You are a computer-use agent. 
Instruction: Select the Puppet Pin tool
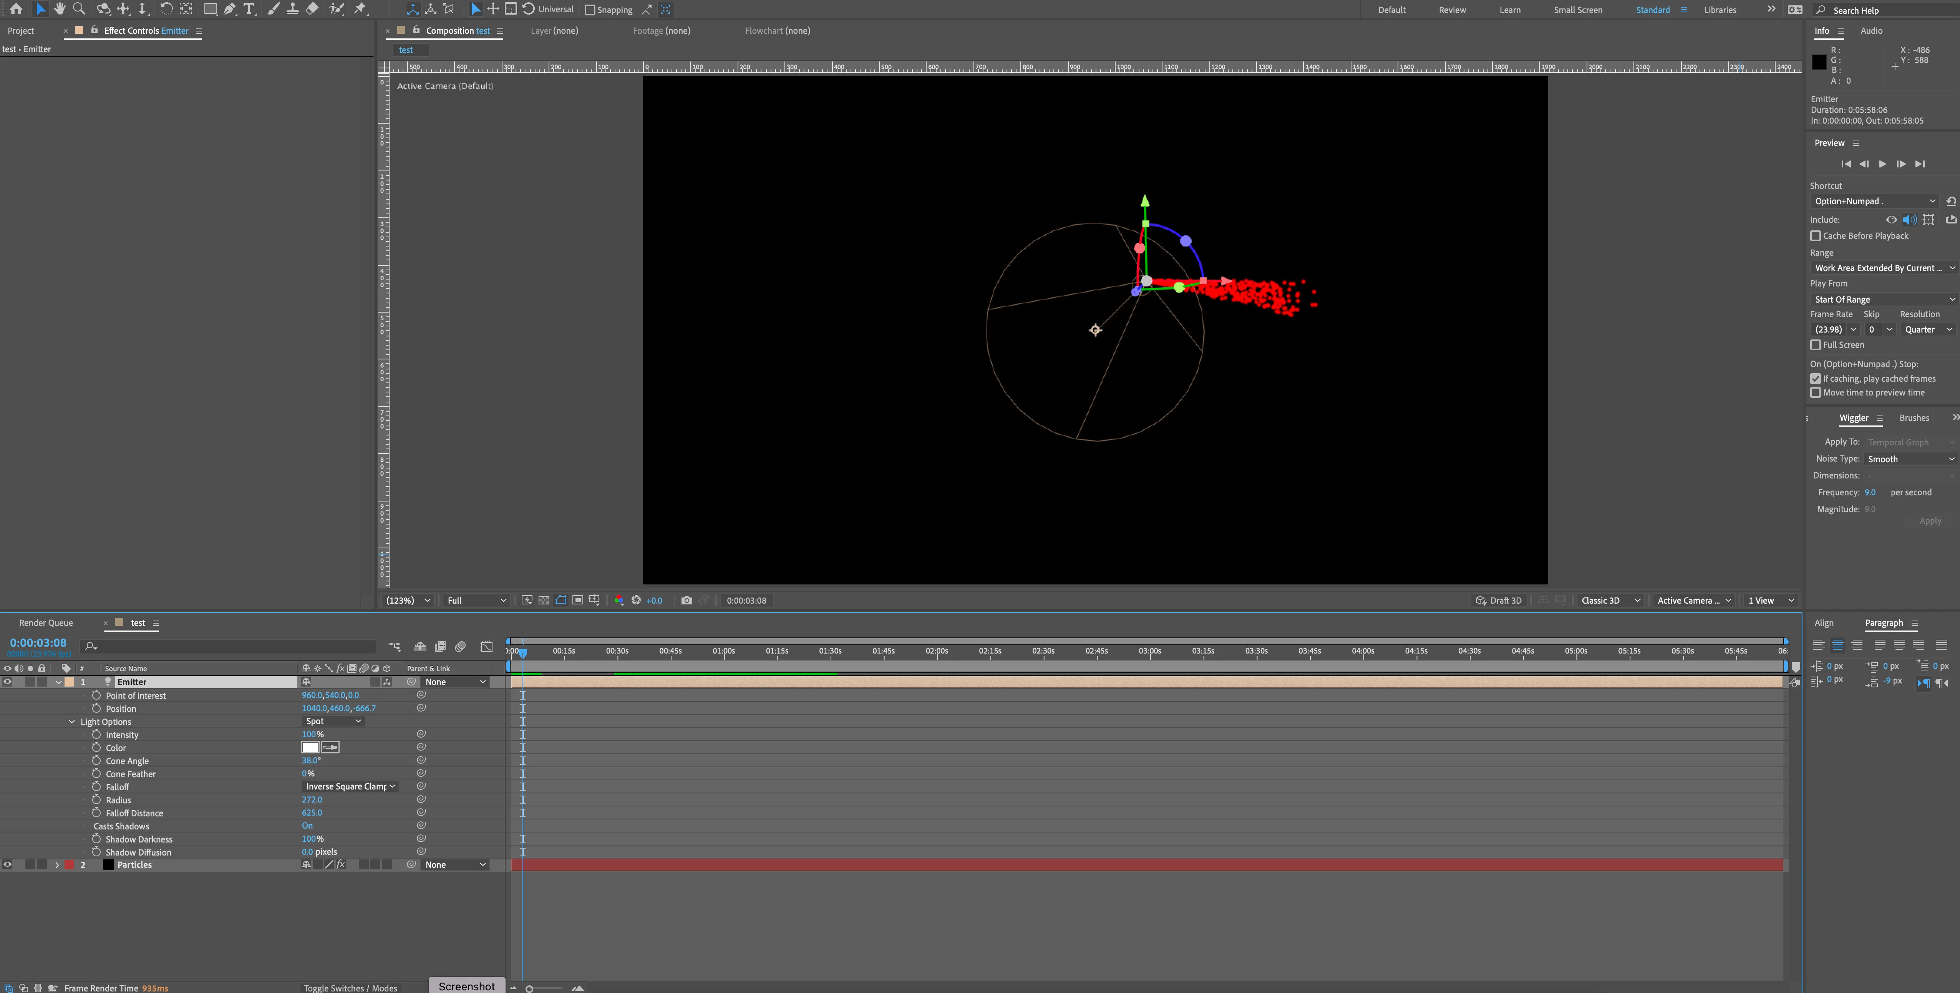point(361,9)
